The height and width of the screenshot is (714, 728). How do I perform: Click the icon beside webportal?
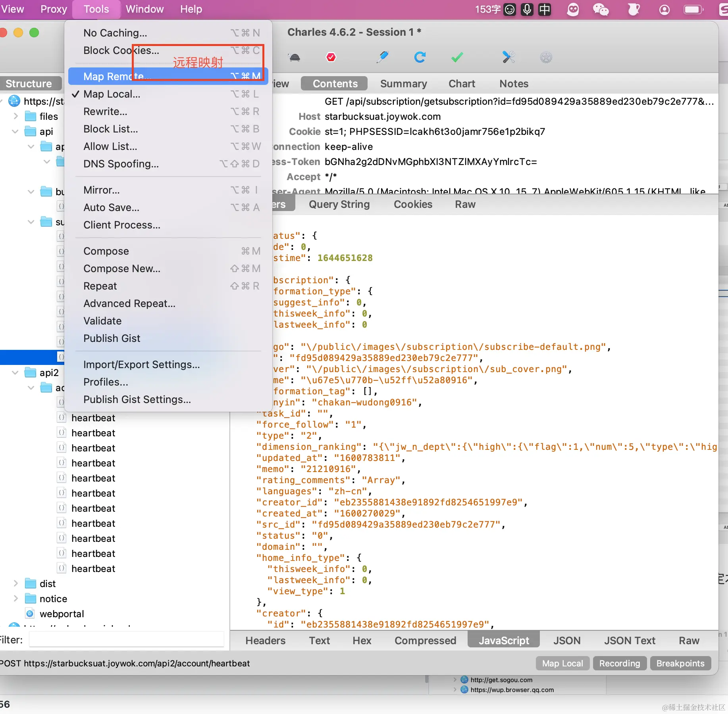(30, 614)
